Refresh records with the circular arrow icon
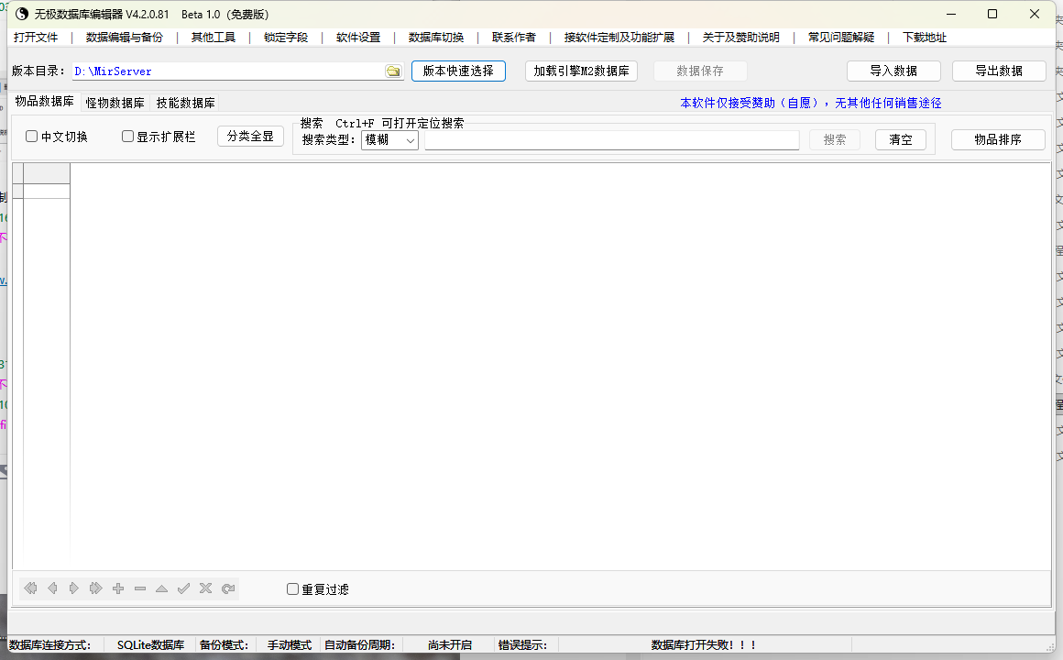Image resolution: width=1063 pixels, height=660 pixels. pyautogui.click(x=228, y=588)
